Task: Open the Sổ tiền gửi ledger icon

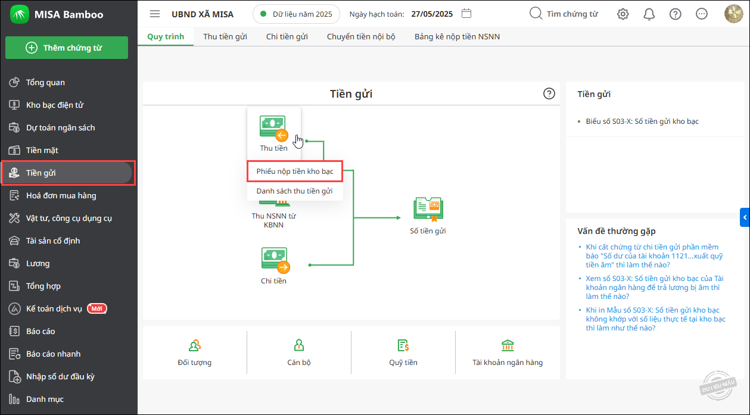Action: tap(428, 211)
